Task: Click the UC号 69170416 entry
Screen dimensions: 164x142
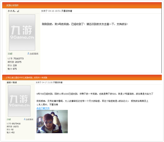Action: pos(14,123)
